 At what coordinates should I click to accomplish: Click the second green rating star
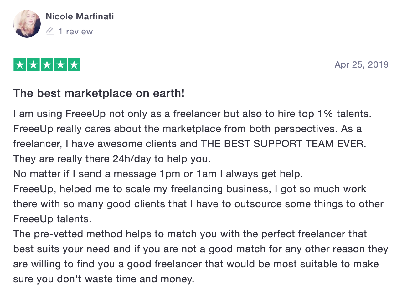[33, 64]
